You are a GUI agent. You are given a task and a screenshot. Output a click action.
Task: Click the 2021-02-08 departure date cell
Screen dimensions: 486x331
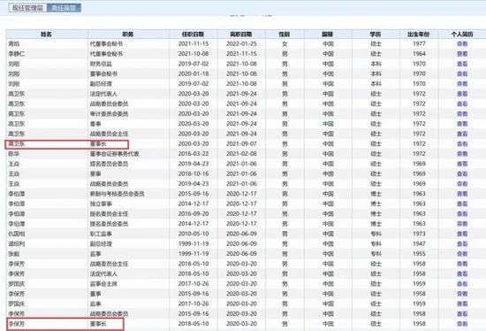[241, 154]
